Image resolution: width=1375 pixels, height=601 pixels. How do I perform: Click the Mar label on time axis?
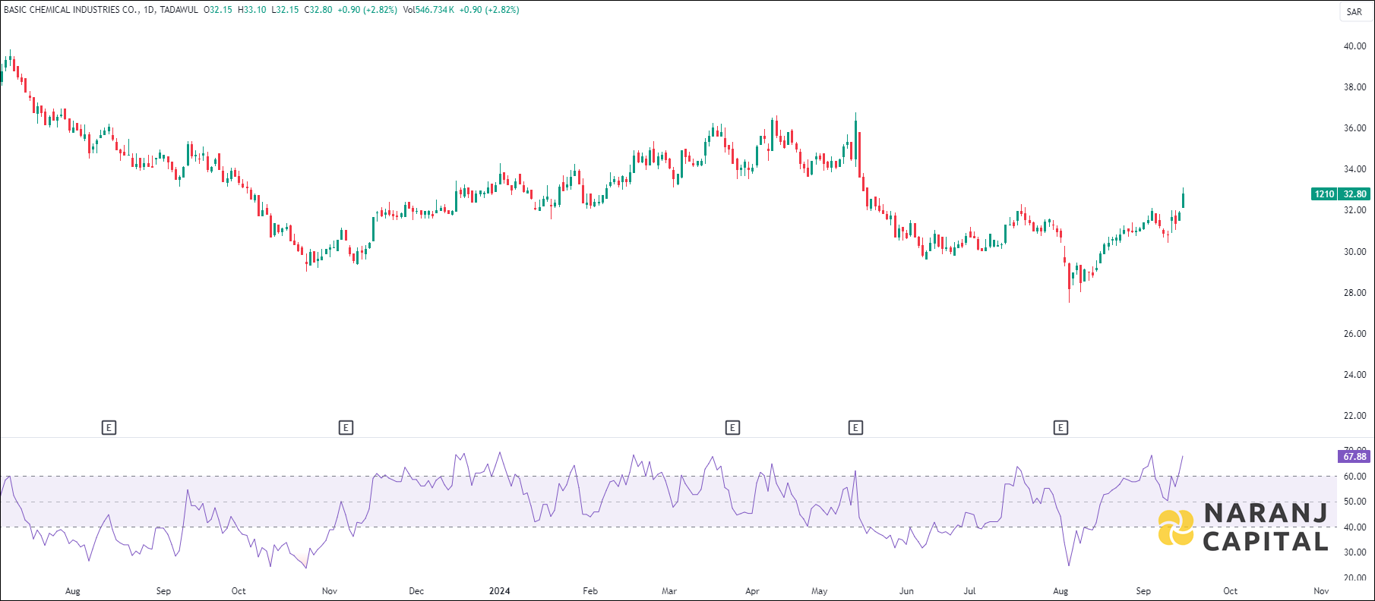669,591
